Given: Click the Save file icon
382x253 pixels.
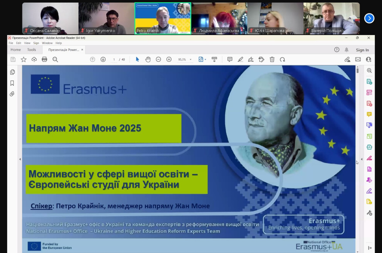Looking at the screenshot, I should pyautogui.click(x=13, y=59).
